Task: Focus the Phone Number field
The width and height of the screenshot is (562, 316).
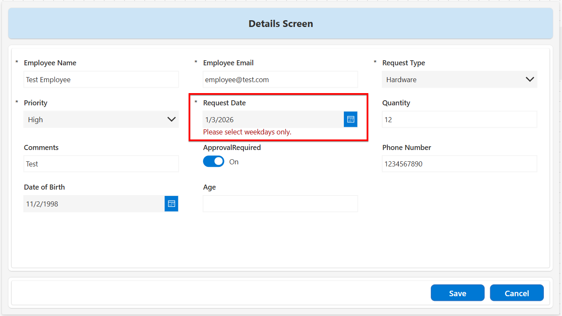Action: point(459,164)
